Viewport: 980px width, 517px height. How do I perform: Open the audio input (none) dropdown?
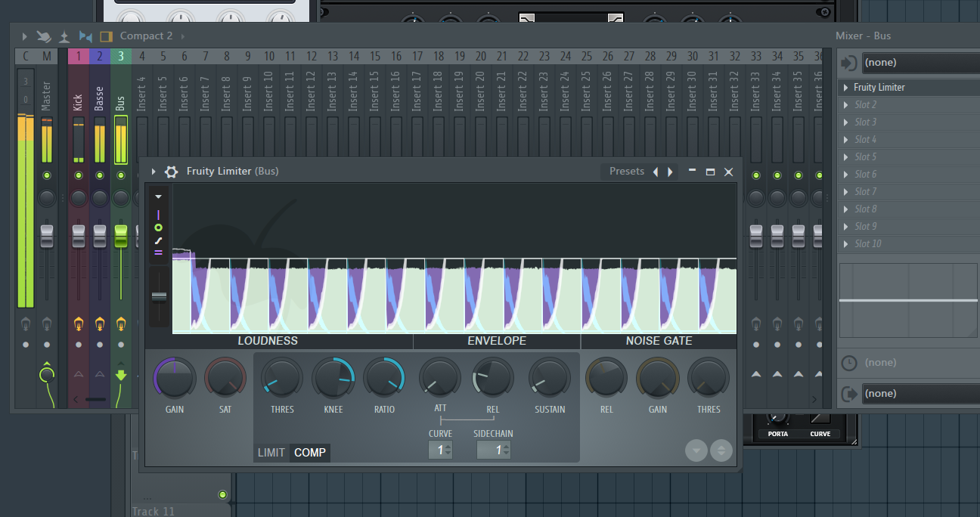[x=920, y=63]
